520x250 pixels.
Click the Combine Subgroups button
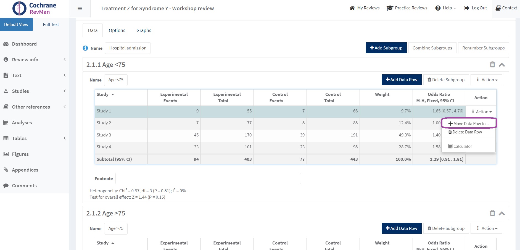click(432, 48)
